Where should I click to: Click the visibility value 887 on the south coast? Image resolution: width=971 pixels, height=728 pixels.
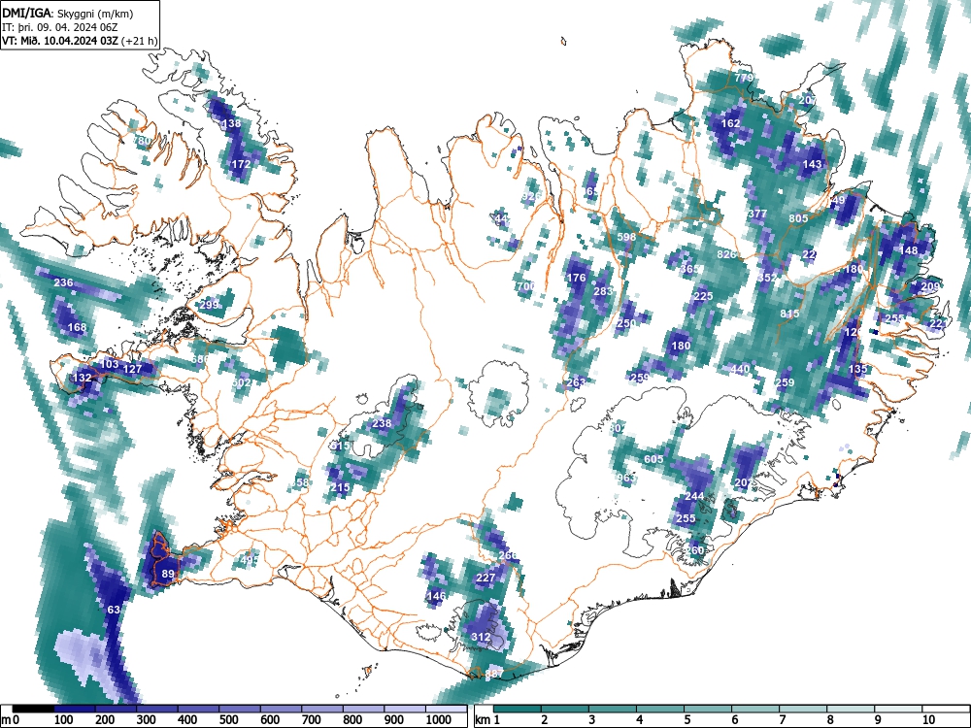pos(494,675)
